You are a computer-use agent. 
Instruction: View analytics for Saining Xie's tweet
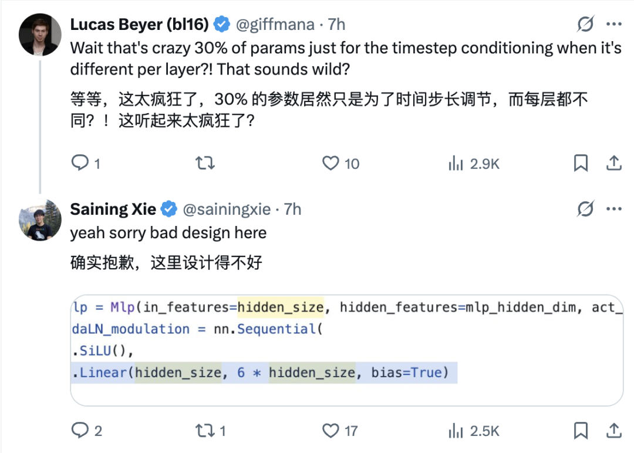[x=457, y=431]
